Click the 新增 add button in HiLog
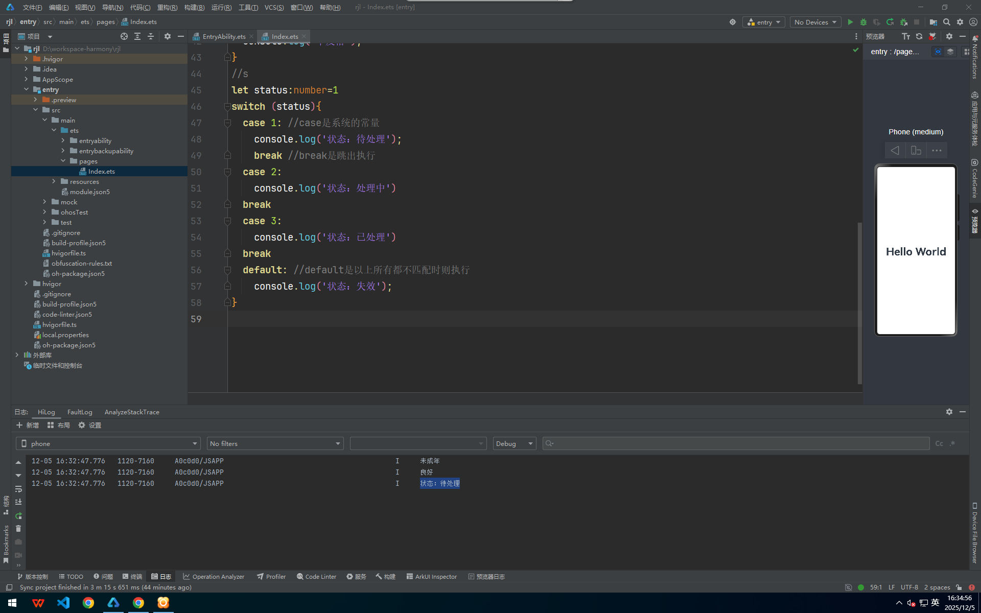Image resolution: width=981 pixels, height=613 pixels. coord(28,425)
